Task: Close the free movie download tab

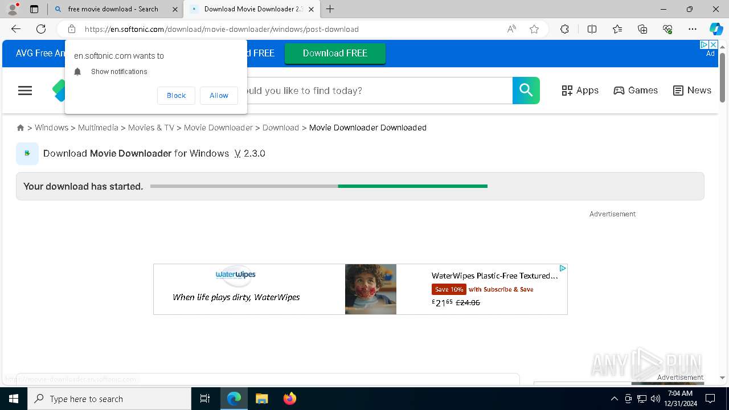Action: coord(175,9)
